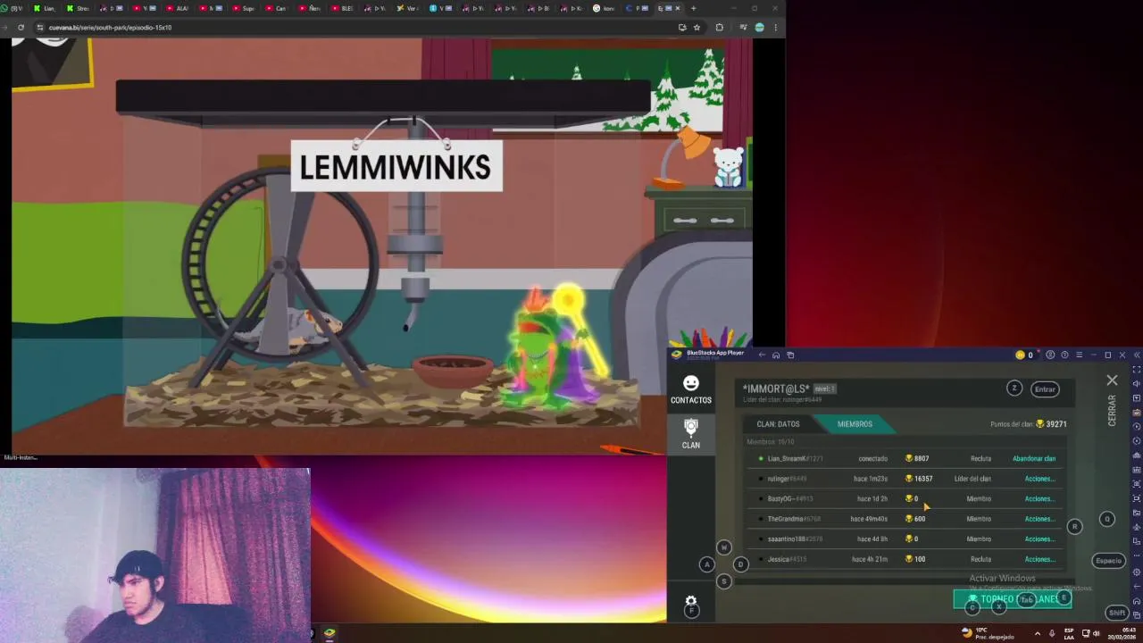The height and width of the screenshot is (643, 1143).
Task: Open a new browser tab
Action: coord(693,8)
